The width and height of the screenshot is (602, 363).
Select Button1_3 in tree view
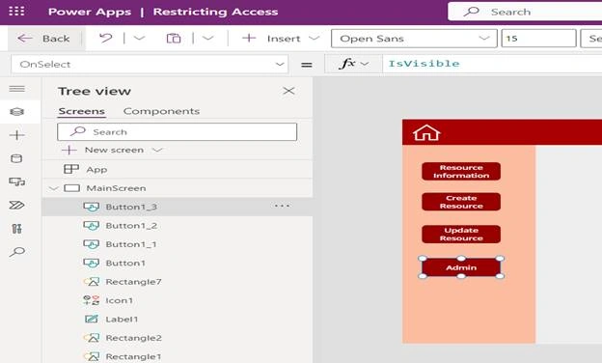tap(131, 207)
